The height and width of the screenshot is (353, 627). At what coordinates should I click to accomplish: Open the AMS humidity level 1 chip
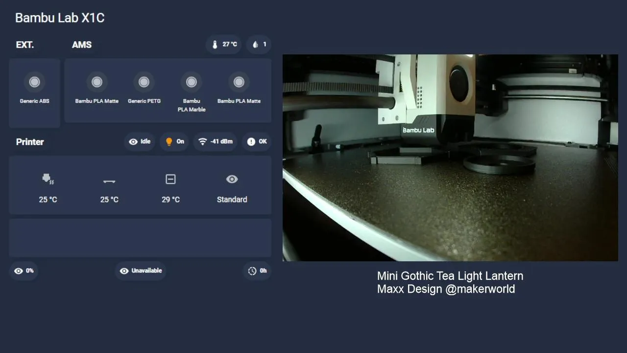tap(259, 45)
